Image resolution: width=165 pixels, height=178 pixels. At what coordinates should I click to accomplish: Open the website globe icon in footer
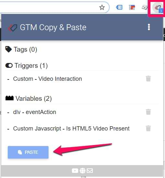(82, 171)
